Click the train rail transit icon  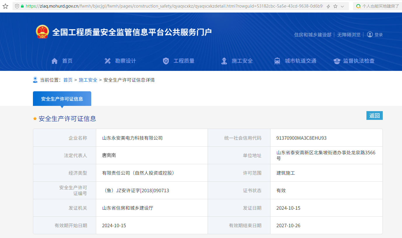pos(277,61)
